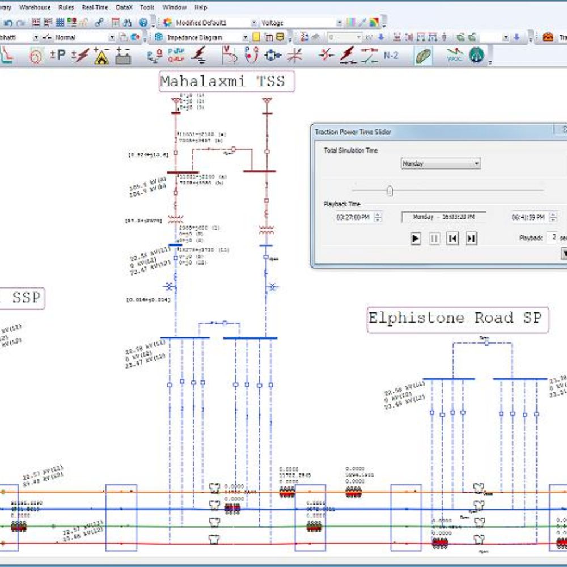This screenshot has height=567, width=567.
Task: Open the Real-Time menu
Action: pyautogui.click(x=95, y=7)
